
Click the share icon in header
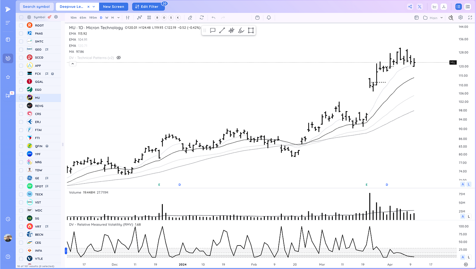tap(410, 7)
